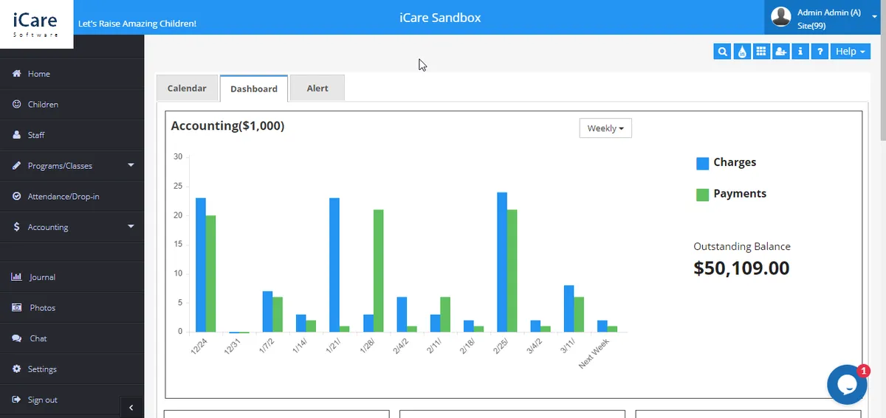Open the chat bubble widget
Screen dimensions: 886x418
[846, 384]
